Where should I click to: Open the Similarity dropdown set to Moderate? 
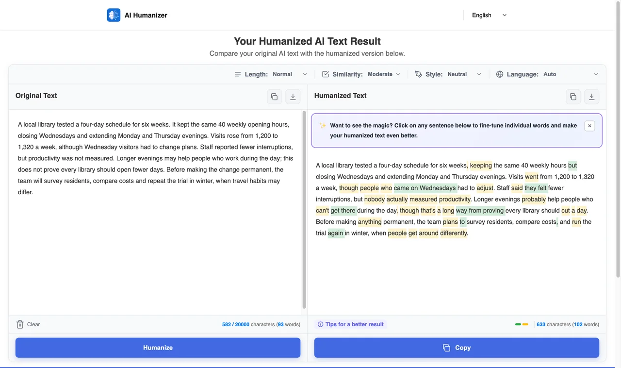click(x=384, y=74)
